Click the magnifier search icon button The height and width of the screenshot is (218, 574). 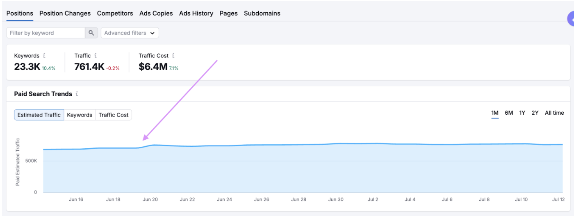coord(91,33)
